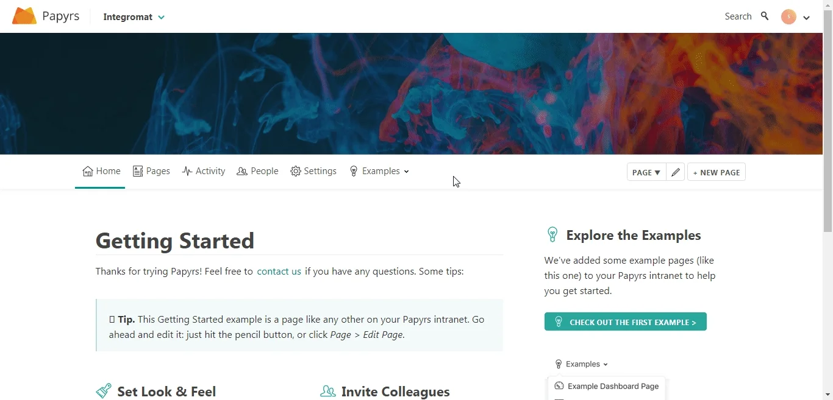Open the PAGE dropdown menu
Screen dimensions: 833x400
coord(646,172)
